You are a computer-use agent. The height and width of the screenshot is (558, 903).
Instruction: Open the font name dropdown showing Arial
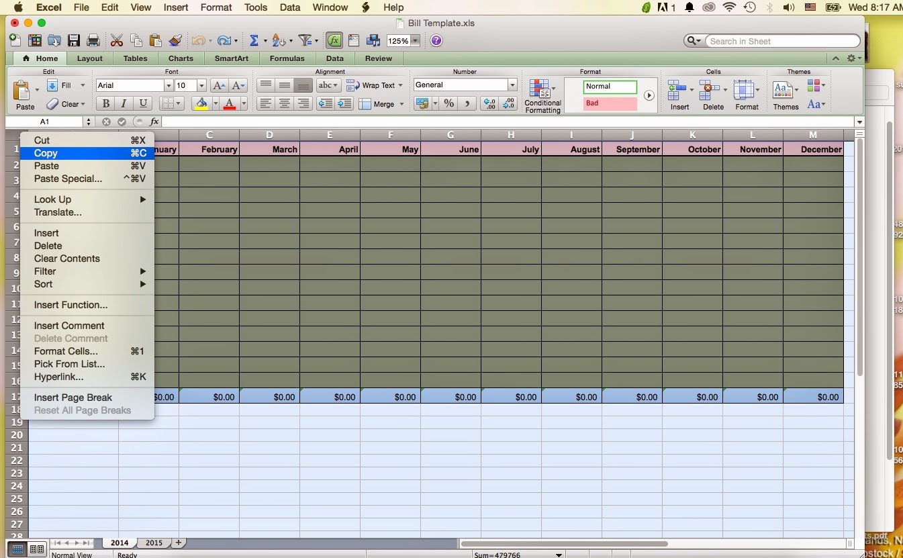click(x=169, y=85)
